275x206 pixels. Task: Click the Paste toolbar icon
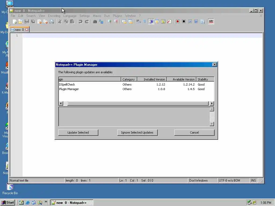click(72, 21)
